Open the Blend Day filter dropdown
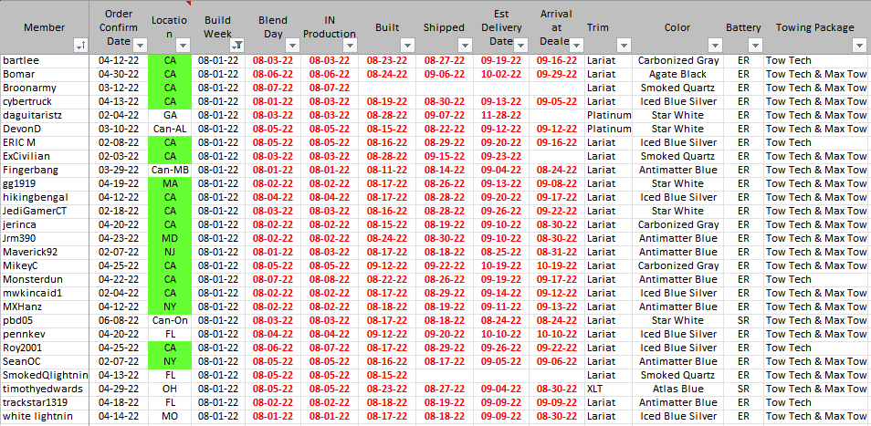Image resolution: width=871 pixels, height=426 pixels. pyautogui.click(x=293, y=45)
